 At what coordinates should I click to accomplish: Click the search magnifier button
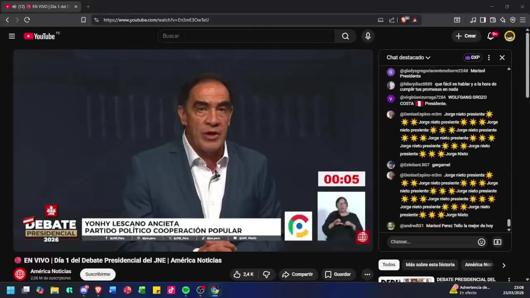345,36
